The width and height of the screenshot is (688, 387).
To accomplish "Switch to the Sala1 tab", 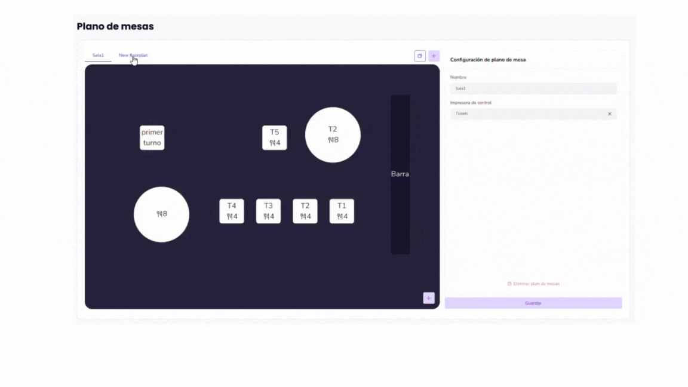I will click(x=98, y=56).
